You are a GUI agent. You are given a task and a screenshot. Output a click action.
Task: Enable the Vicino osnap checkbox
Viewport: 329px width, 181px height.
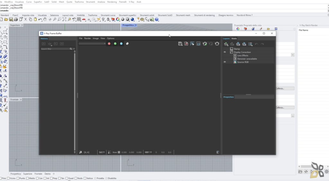[8, 178]
